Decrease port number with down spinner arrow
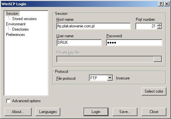Viewport: 171px width, 119px height. click(159, 28)
